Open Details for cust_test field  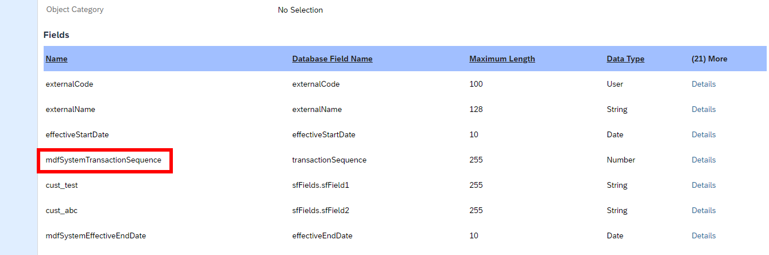[704, 185]
